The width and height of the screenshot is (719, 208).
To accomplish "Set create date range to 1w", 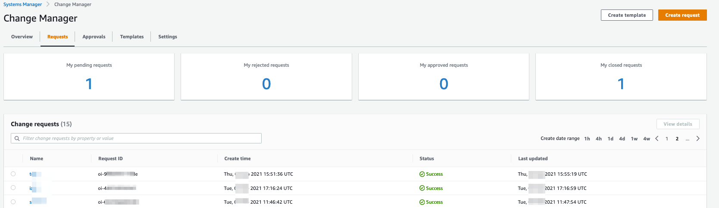I will coord(634,139).
